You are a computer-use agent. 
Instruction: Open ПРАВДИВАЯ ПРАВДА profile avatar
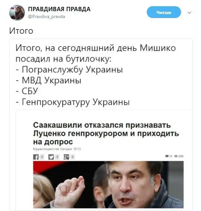pyautogui.click(x=17, y=13)
